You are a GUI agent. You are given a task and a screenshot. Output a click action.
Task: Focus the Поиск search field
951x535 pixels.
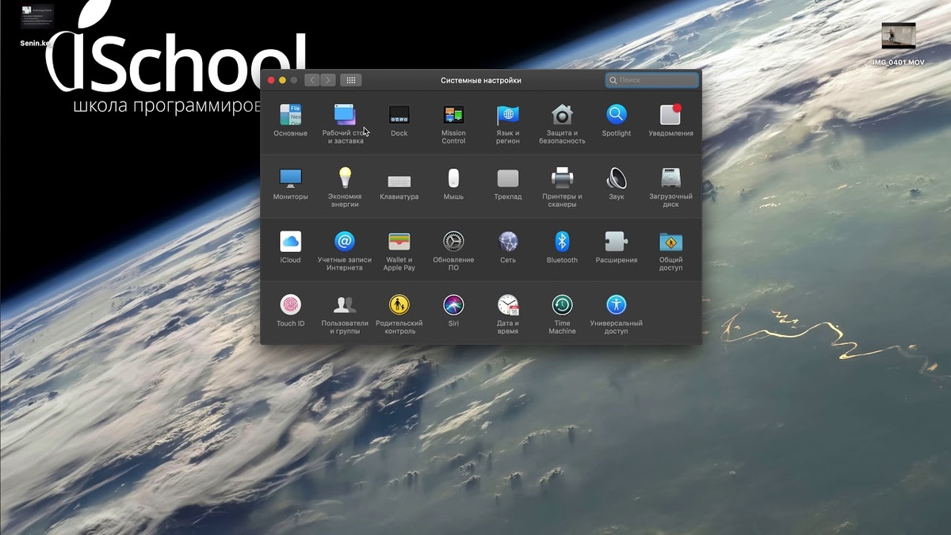click(x=652, y=80)
